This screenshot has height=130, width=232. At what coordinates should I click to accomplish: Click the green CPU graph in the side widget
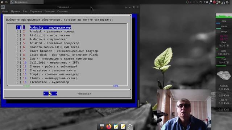[224, 16]
